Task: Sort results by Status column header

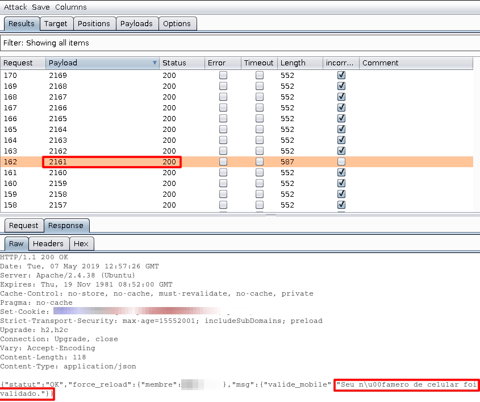Action: 174,63
